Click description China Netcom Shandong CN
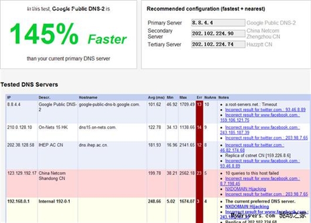Screen dimensions: 311x223 (x=52, y=176)
